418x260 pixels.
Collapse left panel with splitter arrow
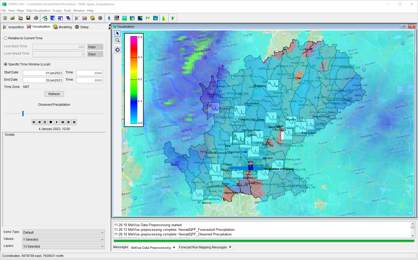[x=110, y=25]
